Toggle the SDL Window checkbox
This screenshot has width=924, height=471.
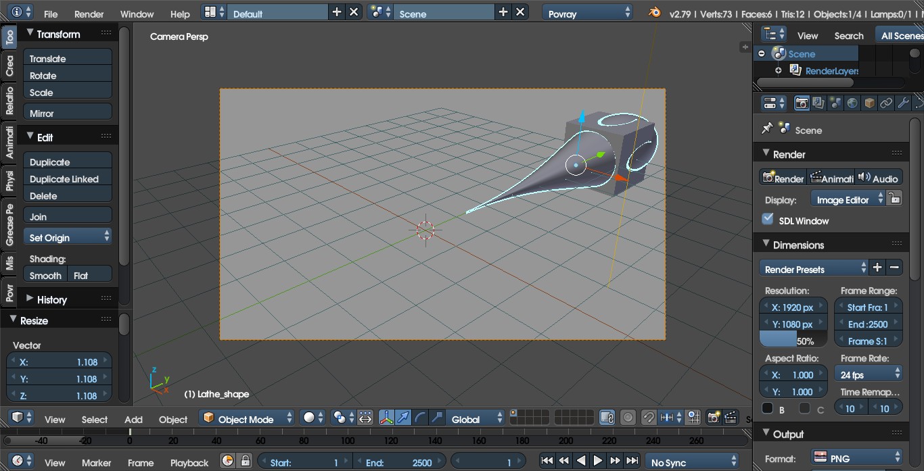click(x=768, y=219)
